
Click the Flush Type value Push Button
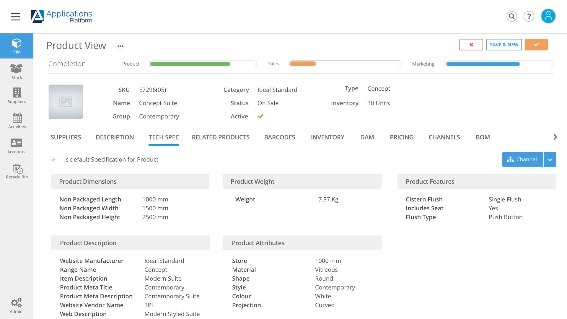[x=506, y=217]
